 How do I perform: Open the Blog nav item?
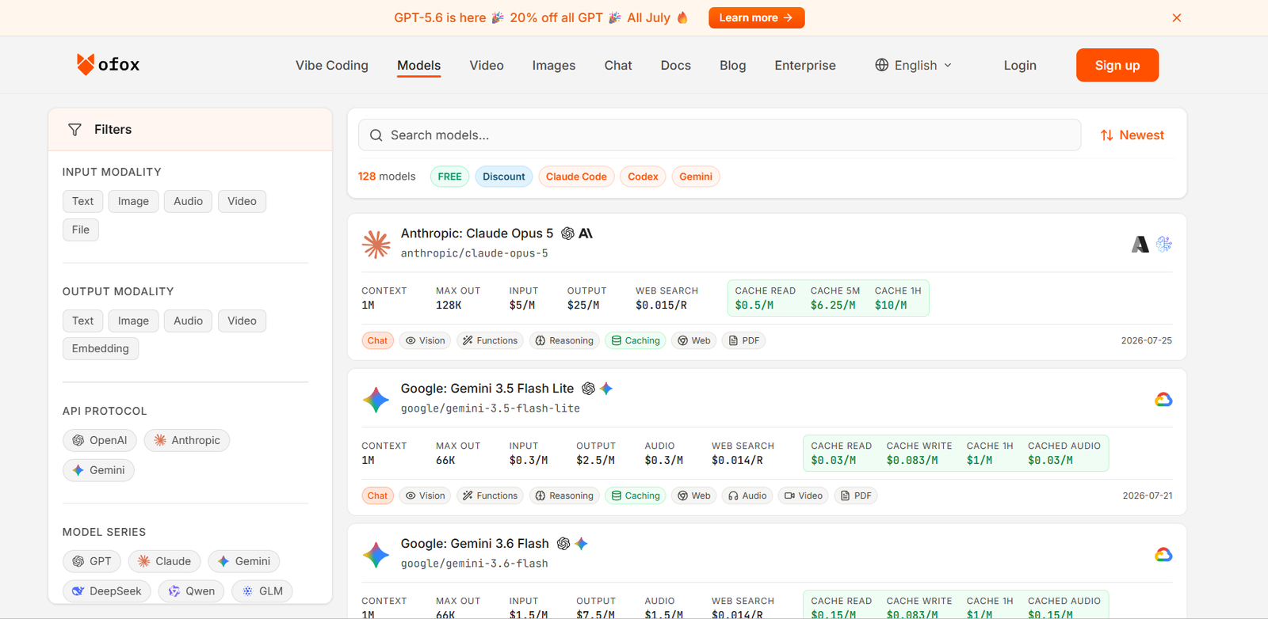point(733,65)
